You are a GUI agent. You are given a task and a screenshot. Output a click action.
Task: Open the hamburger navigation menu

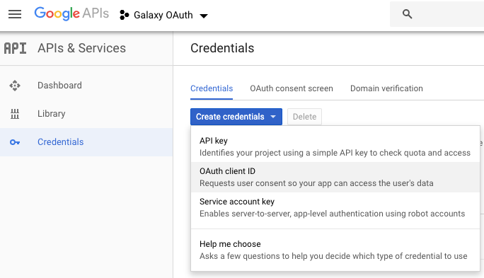pos(15,14)
